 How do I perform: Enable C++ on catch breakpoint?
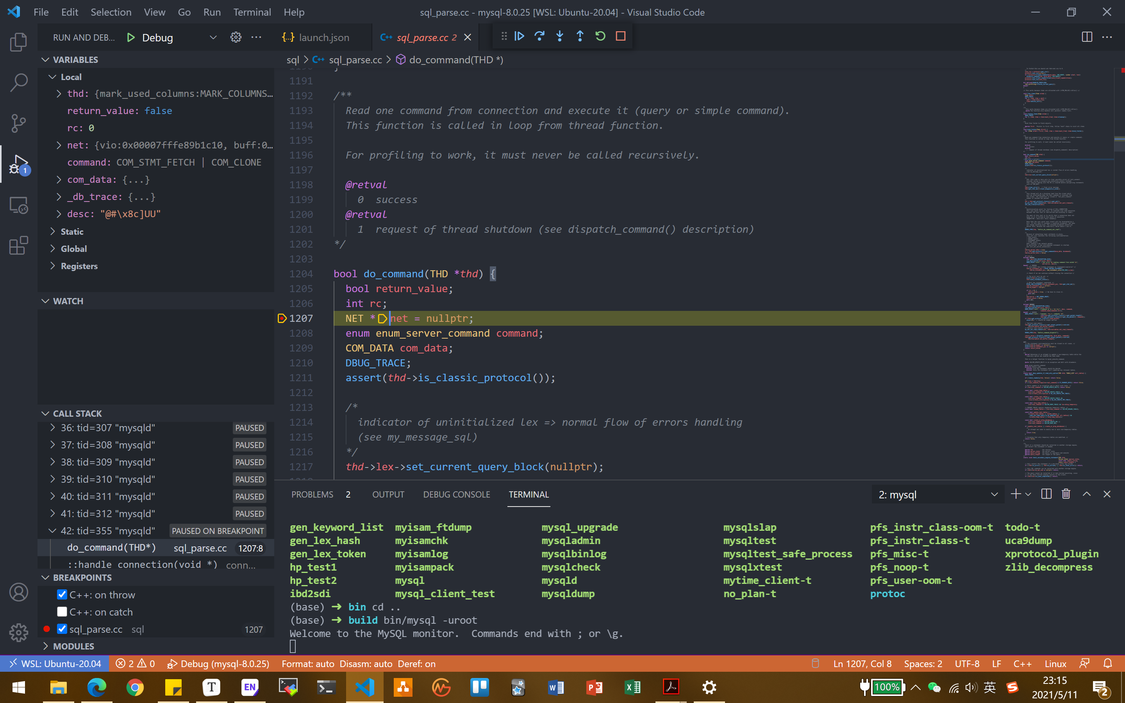[x=62, y=612]
